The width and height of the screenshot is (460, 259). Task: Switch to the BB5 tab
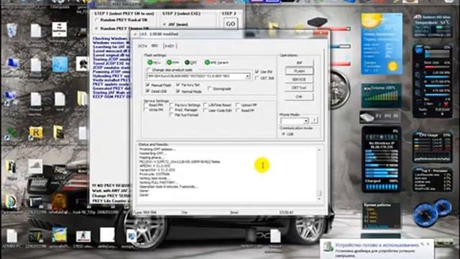tap(155, 45)
